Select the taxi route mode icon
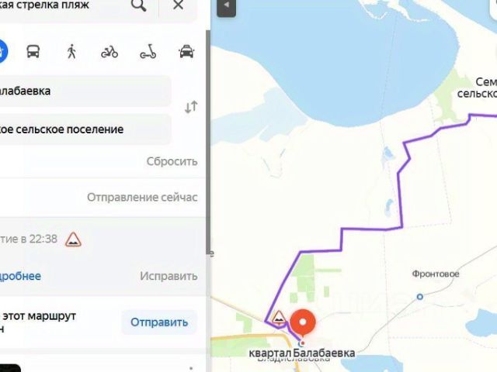497x372 pixels. pos(186,52)
